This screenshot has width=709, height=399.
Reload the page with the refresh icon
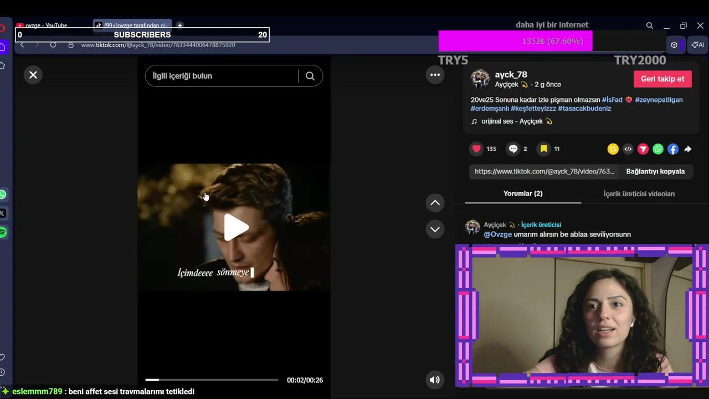point(53,45)
